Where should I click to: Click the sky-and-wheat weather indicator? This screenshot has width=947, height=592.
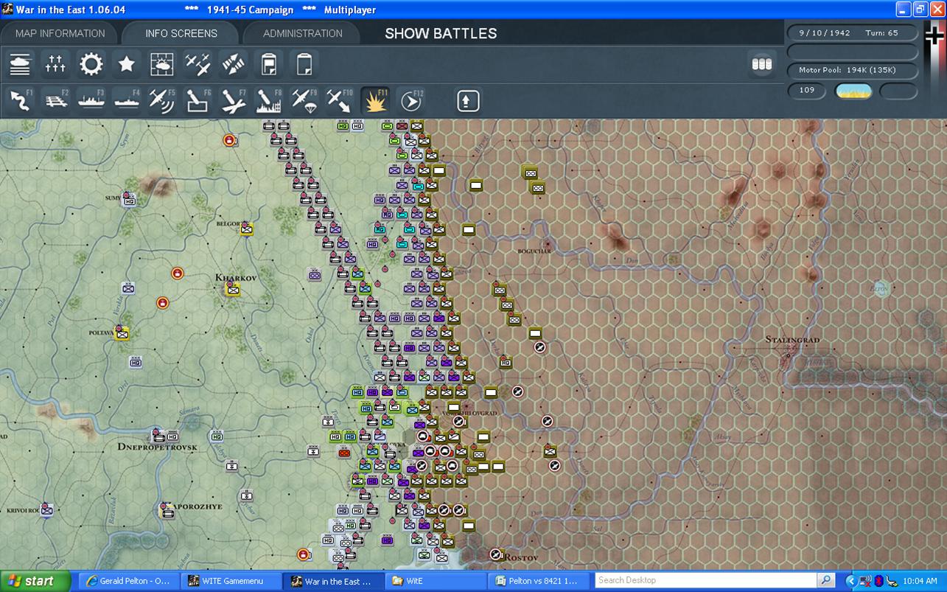click(853, 91)
